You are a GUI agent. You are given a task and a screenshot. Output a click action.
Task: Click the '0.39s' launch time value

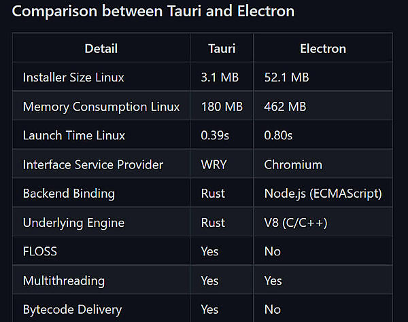pos(215,135)
